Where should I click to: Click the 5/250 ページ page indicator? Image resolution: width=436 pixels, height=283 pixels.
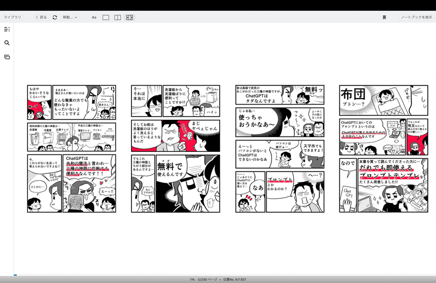pos(208,279)
